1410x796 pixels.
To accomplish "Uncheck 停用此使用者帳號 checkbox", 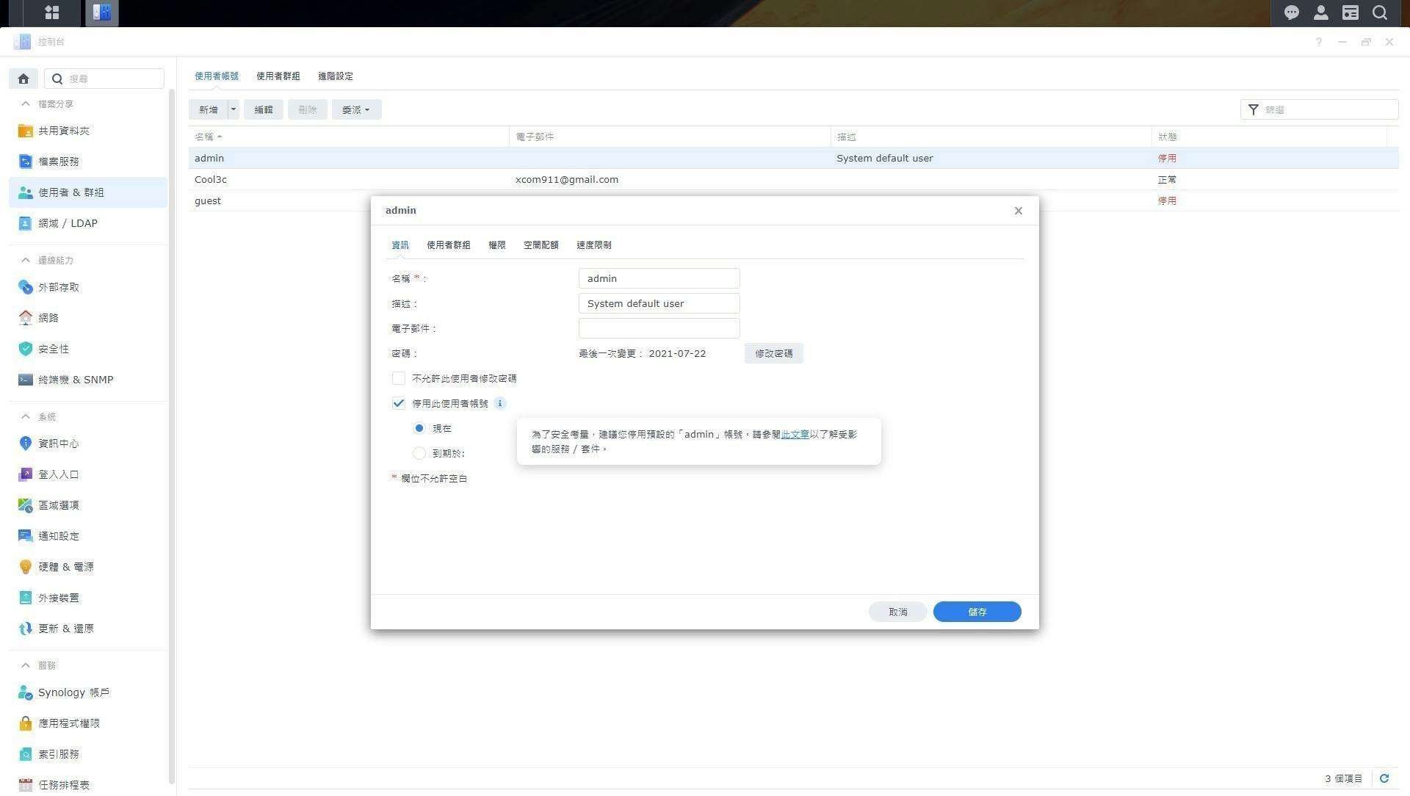I will [399, 403].
